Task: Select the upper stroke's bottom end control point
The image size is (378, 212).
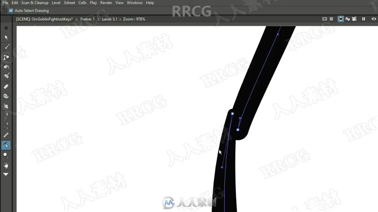Action: coord(238,130)
